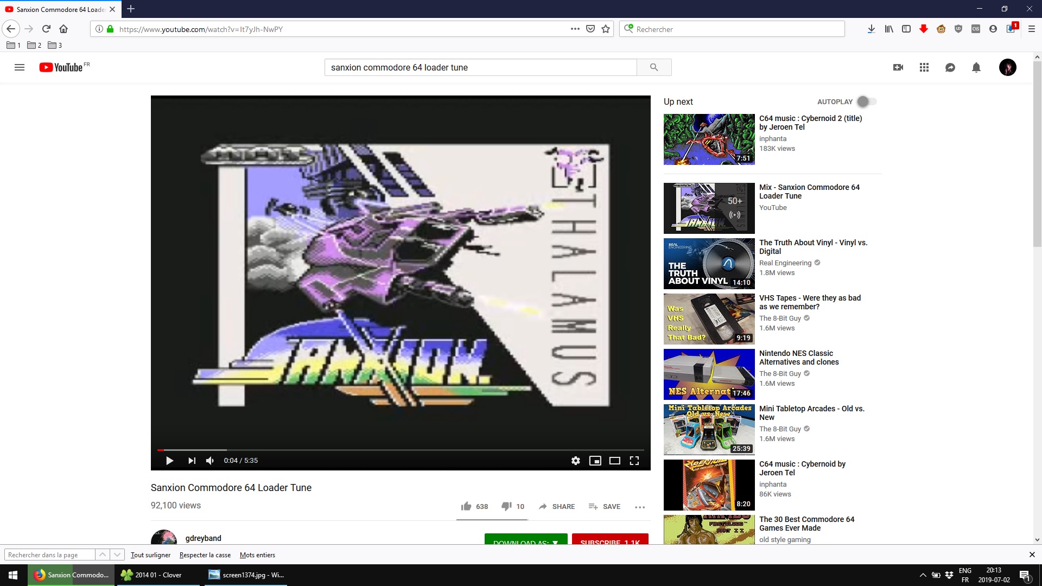Viewport: 1042px width, 586px height.
Task: Toggle the Autoplay switch
Action: point(866,101)
